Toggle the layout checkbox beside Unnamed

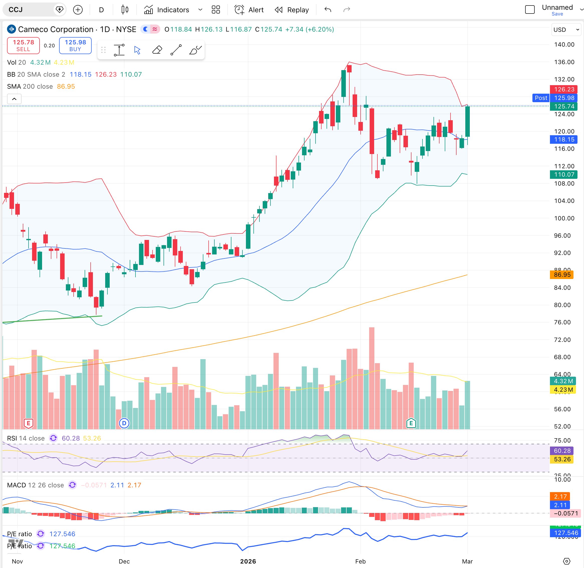[530, 10]
